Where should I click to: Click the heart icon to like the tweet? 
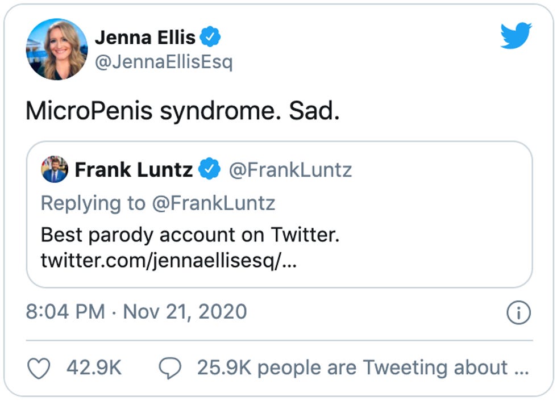(x=39, y=368)
